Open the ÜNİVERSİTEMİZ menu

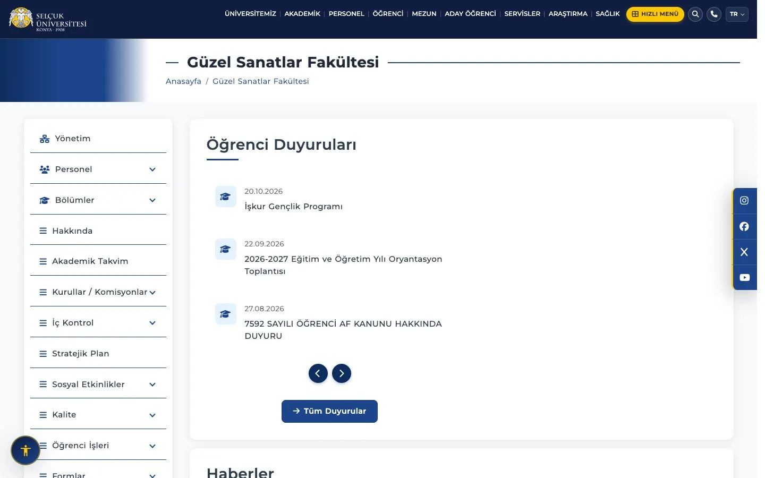click(250, 14)
